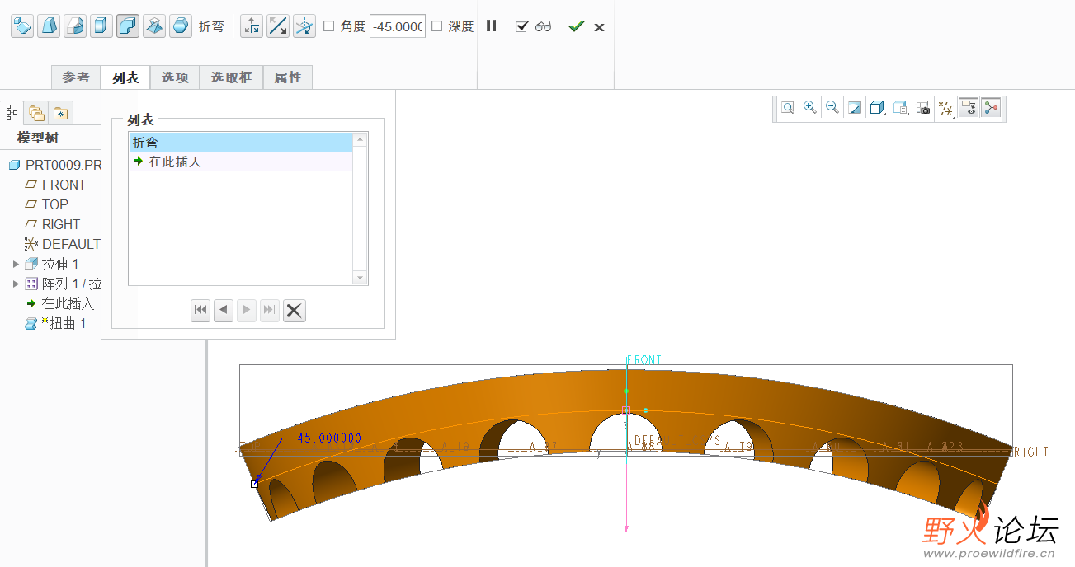Image resolution: width=1075 pixels, height=567 pixels.
Task: Open the display style cube dropdown
Action: [x=878, y=107]
